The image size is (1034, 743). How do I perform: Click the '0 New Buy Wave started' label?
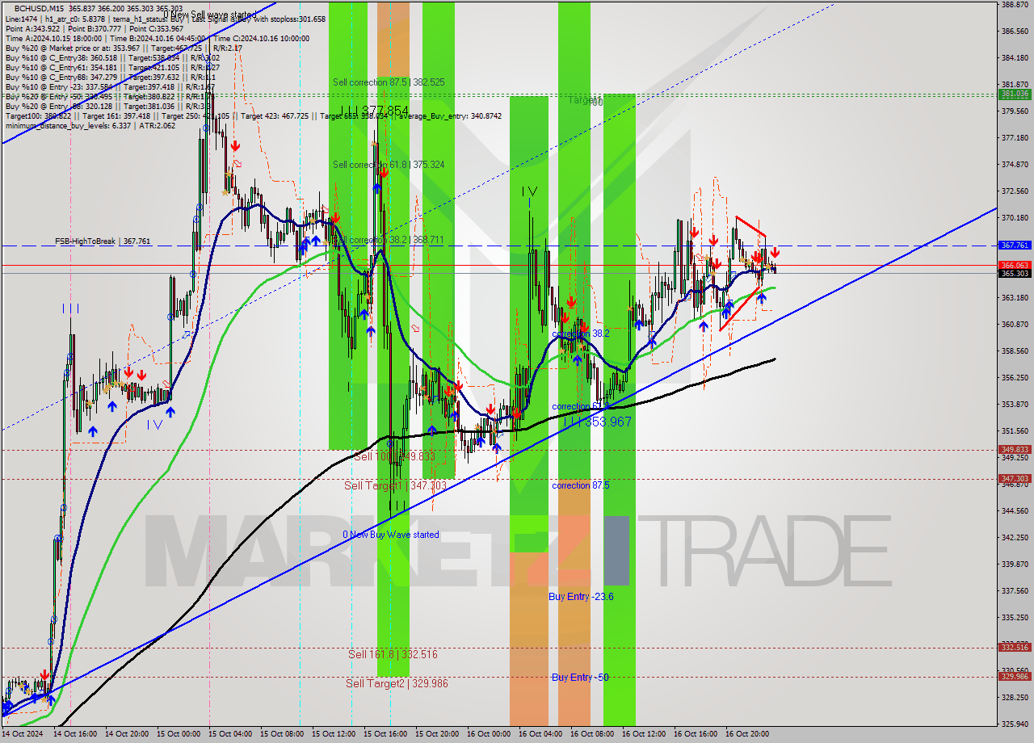pyautogui.click(x=391, y=535)
